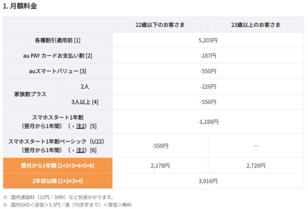Select the 23歳以上のお客さま column header
The width and height of the screenshot is (308, 209).
tap(256, 25)
